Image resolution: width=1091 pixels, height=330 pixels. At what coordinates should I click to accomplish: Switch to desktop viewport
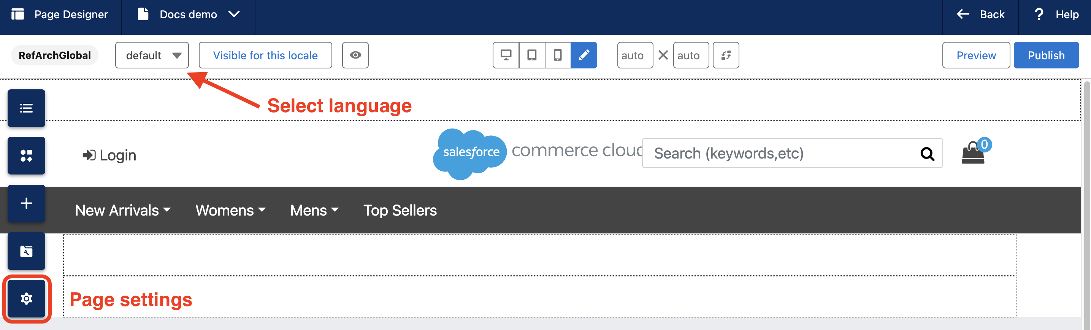pos(506,55)
